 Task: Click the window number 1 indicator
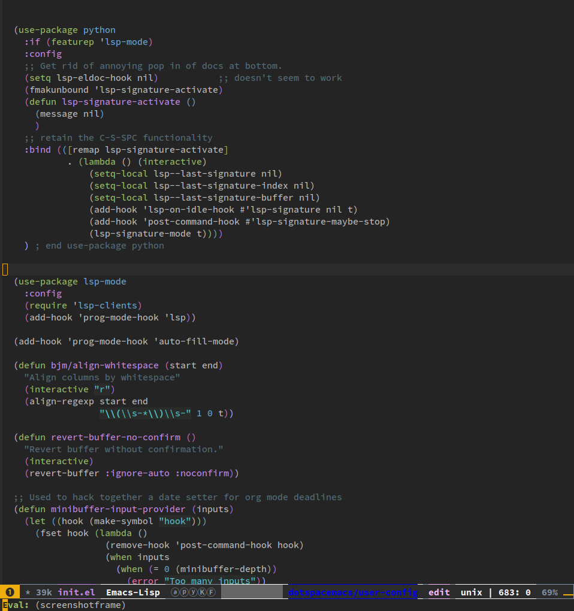click(x=10, y=592)
